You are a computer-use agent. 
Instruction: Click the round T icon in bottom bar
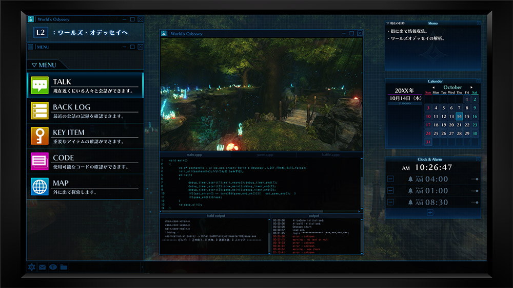(x=53, y=267)
